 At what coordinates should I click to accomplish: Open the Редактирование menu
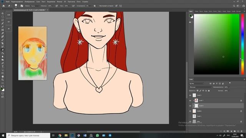point(17,2)
